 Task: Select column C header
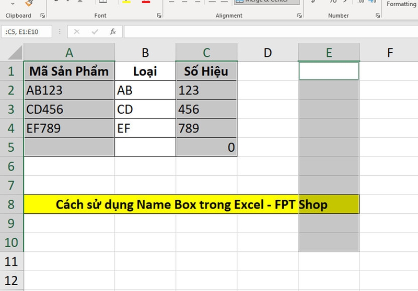(x=206, y=52)
